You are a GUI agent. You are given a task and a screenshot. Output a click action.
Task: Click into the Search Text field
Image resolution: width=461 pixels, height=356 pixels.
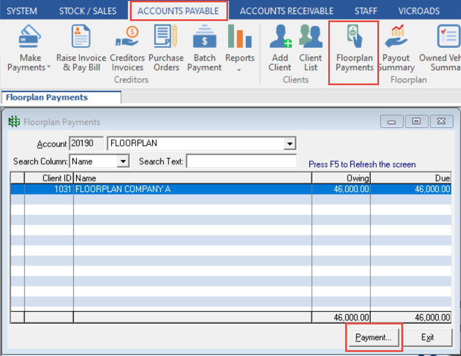coord(241,162)
